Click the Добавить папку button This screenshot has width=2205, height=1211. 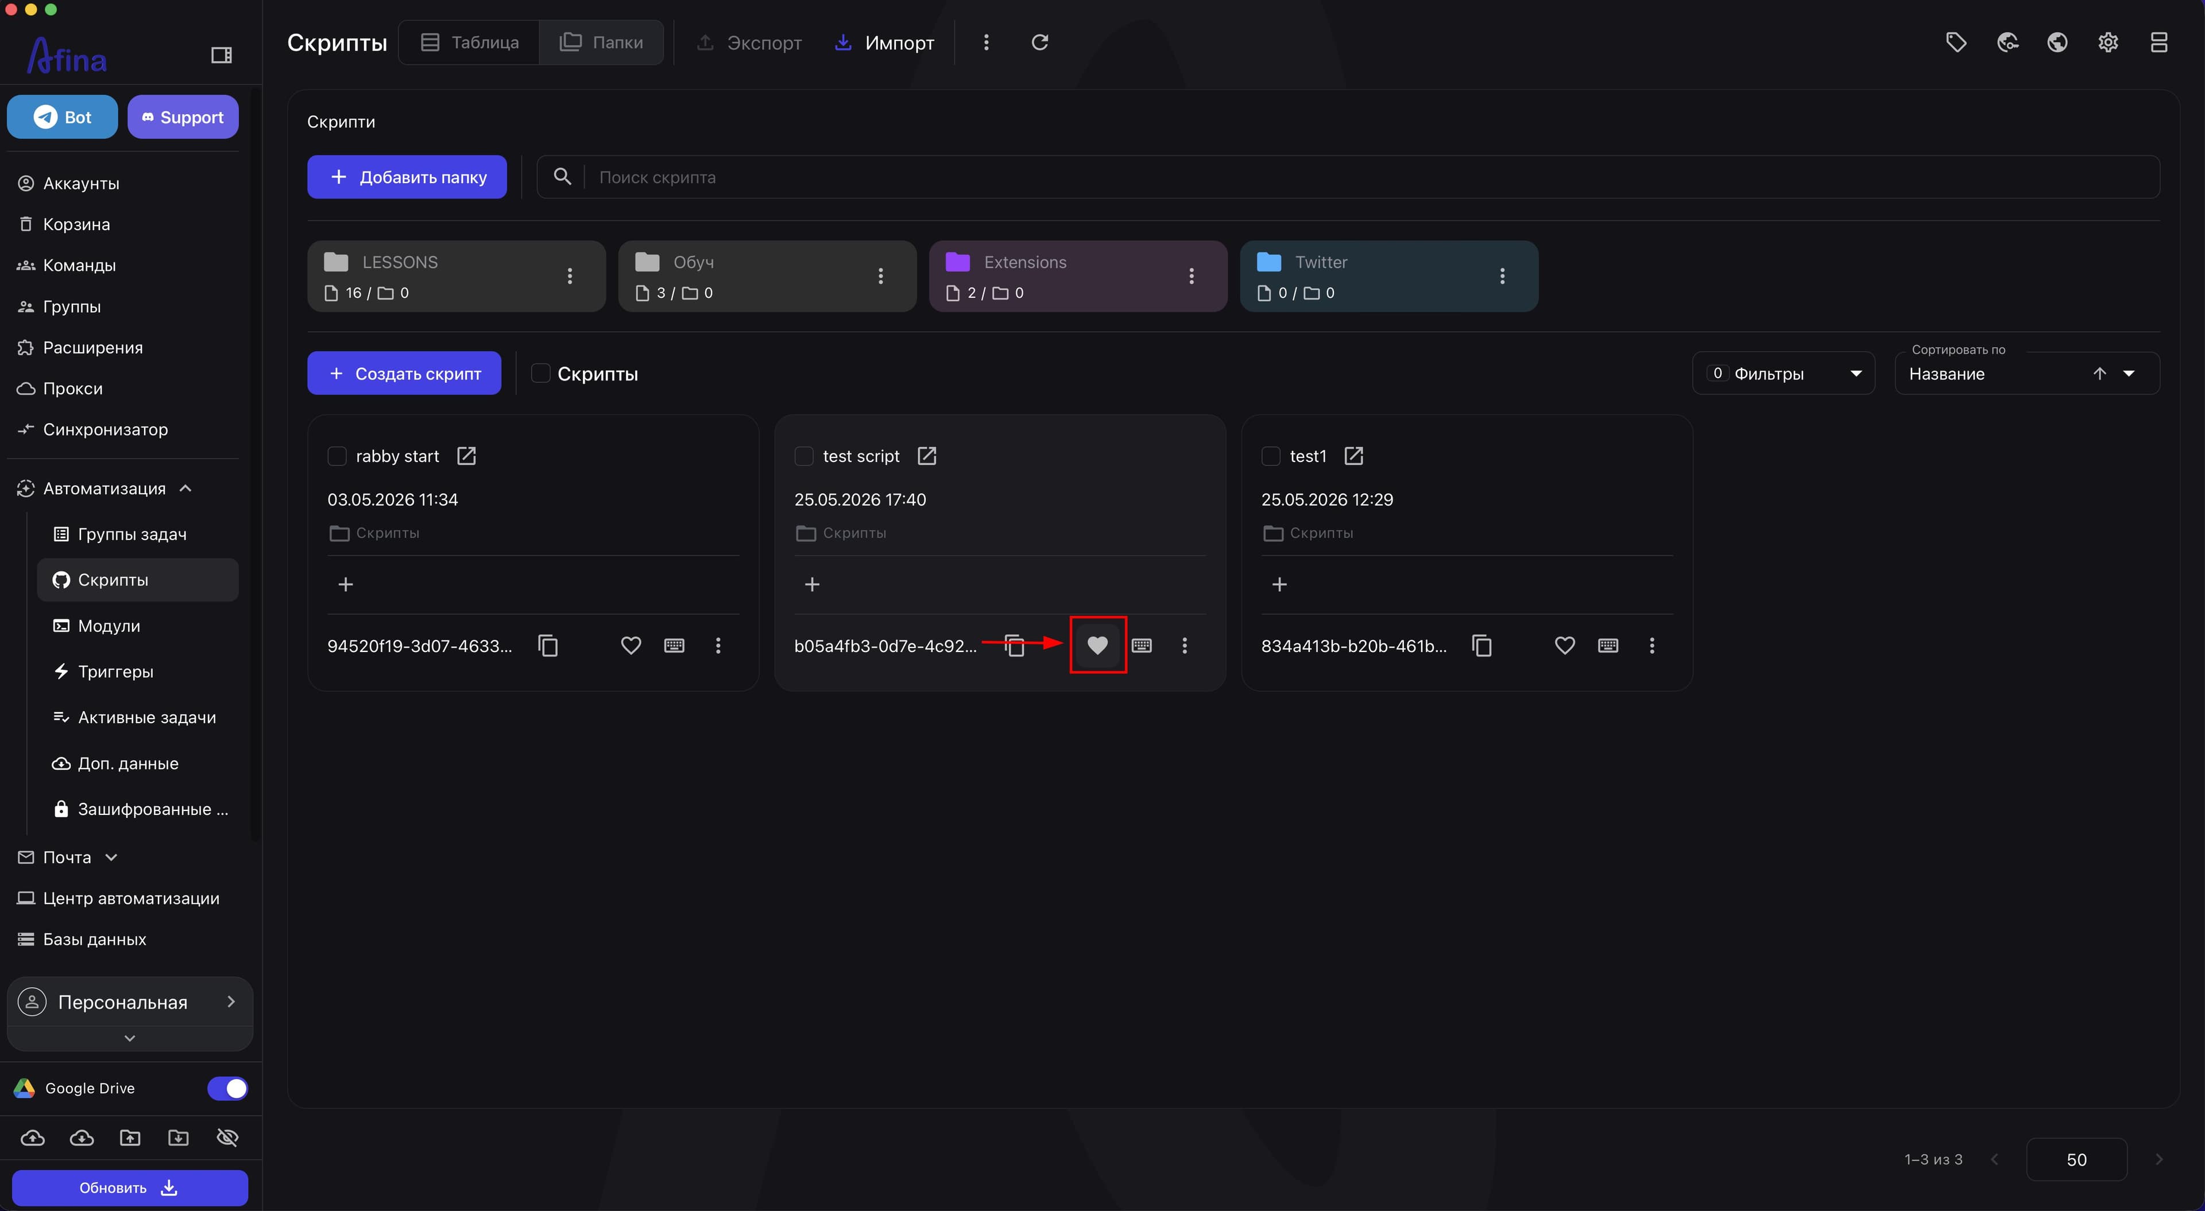coord(407,177)
